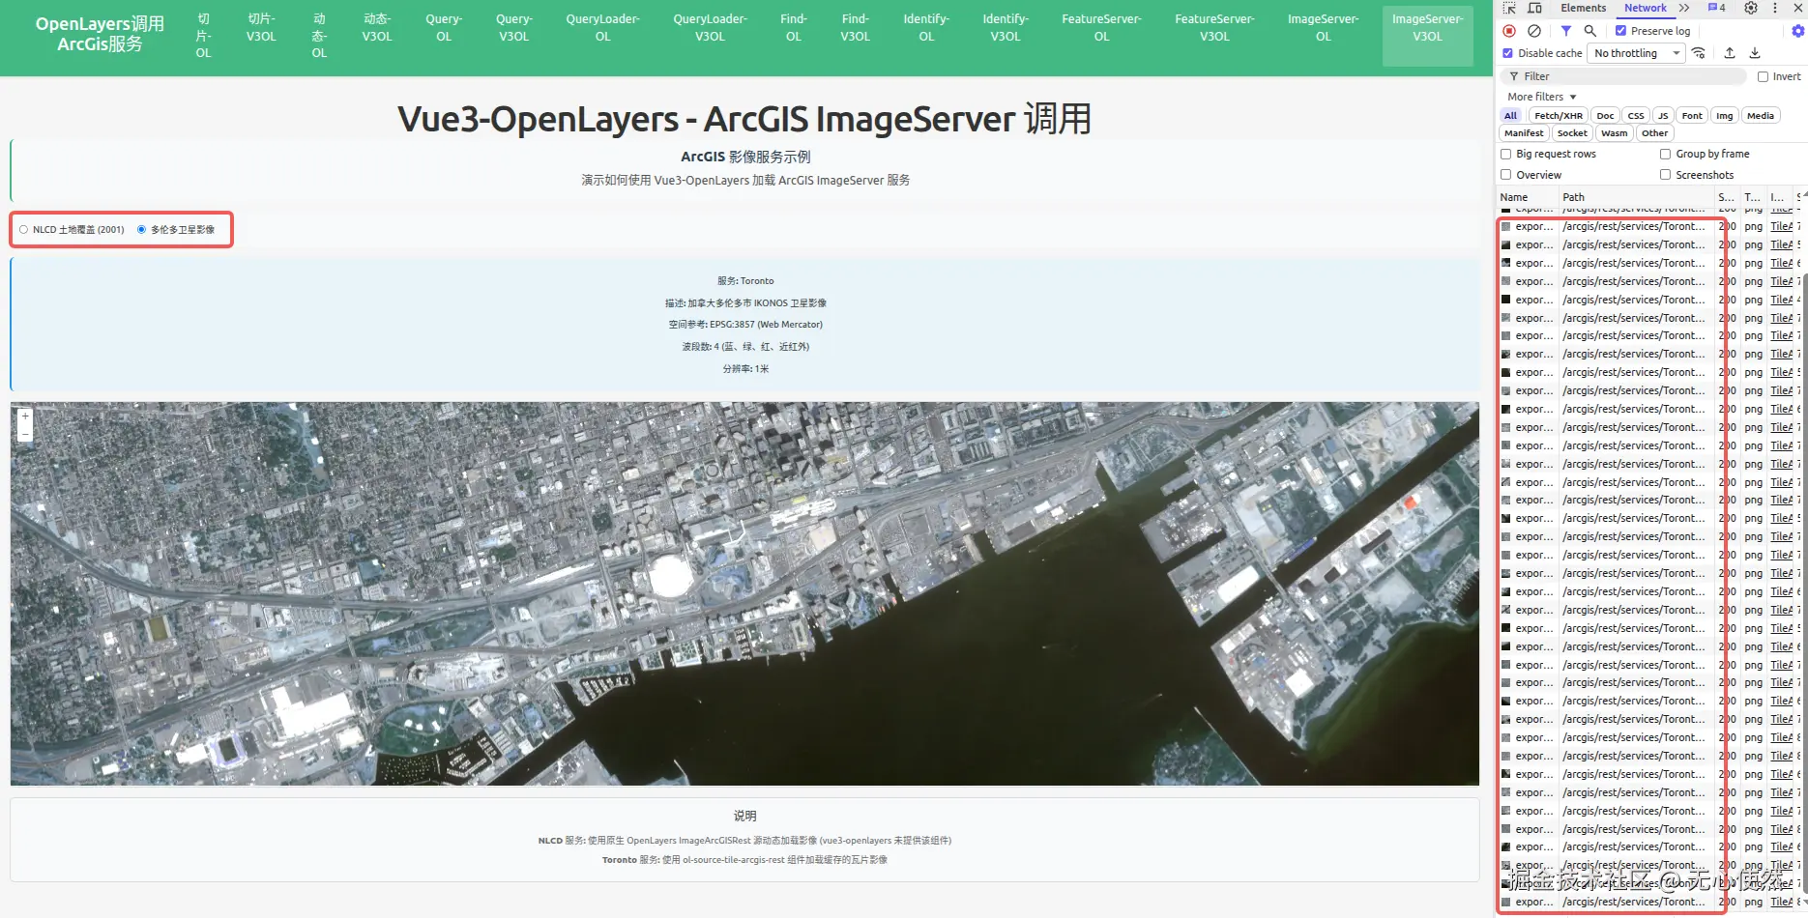The image size is (1808, 918).
Task: Filter requests by Img type
Action: [1724, 116]
